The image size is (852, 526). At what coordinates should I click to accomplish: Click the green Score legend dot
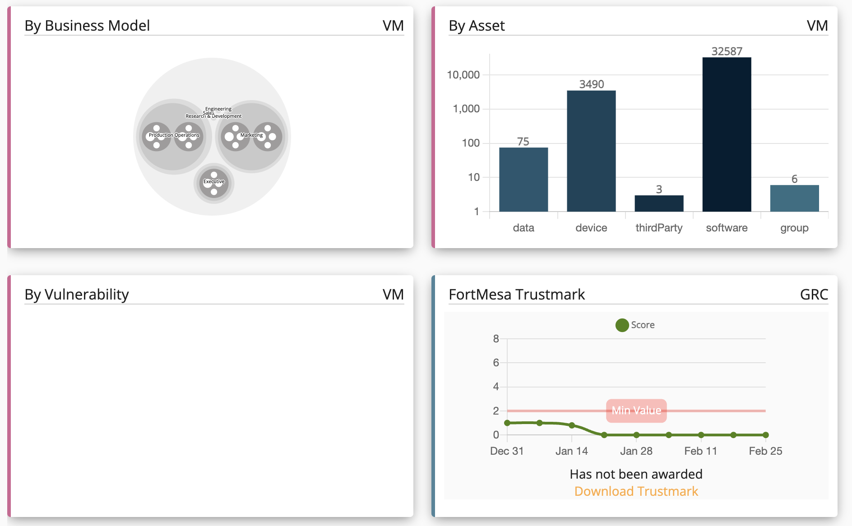point(621,324)
